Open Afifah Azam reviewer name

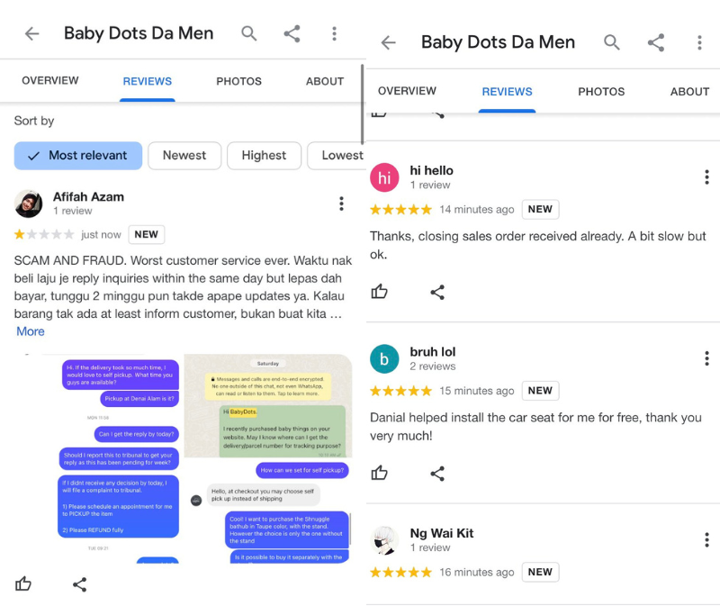(88, 197)
